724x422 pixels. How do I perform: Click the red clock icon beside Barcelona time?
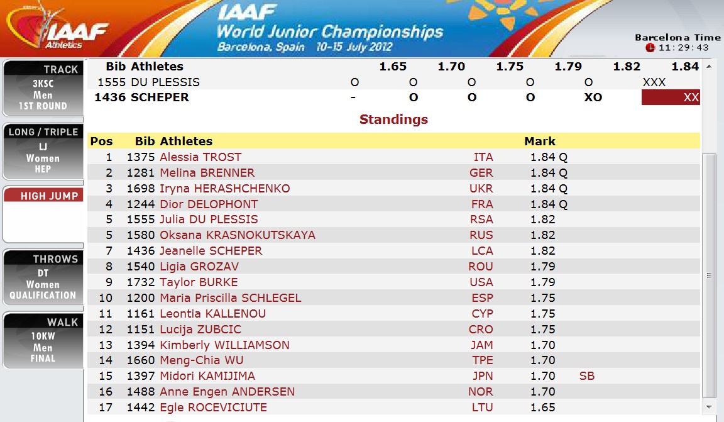(650, 48)
